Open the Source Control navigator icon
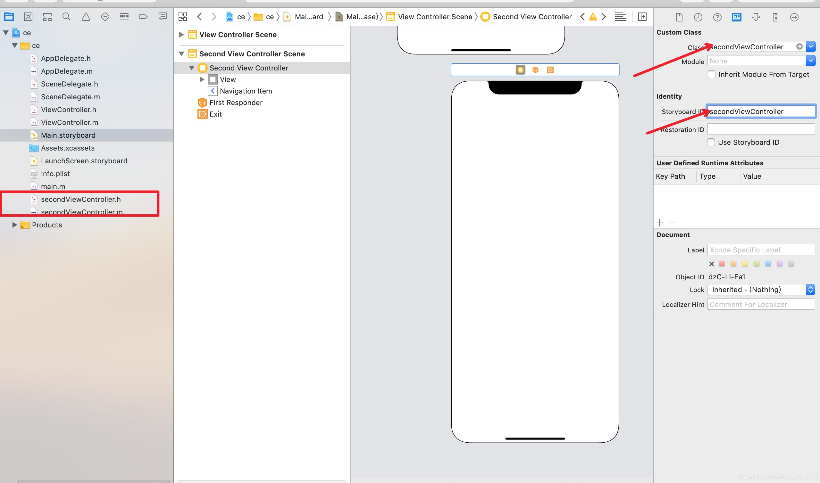Viewport: 820px width, 483px height. [28, 17]
